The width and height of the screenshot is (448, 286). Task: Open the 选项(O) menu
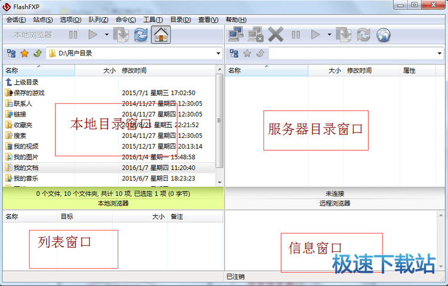click(70, 20)
